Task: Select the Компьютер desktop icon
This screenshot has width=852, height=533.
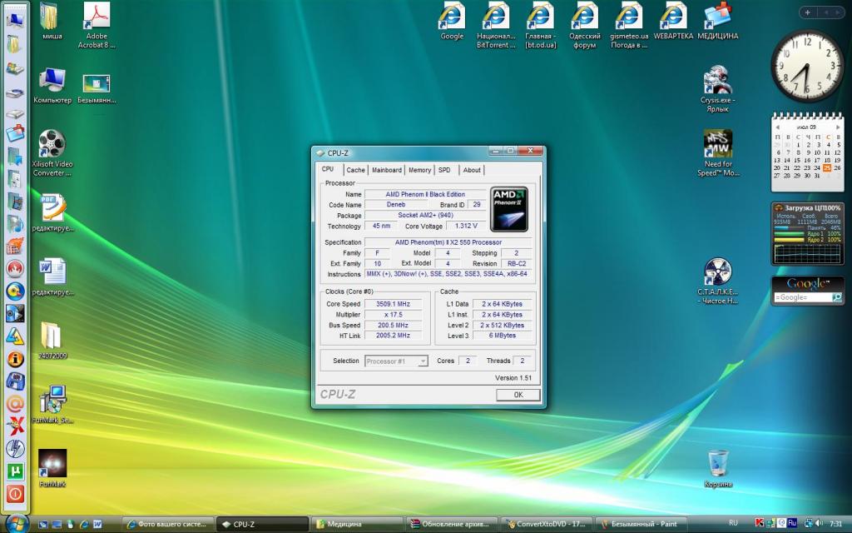Action: 52,85
